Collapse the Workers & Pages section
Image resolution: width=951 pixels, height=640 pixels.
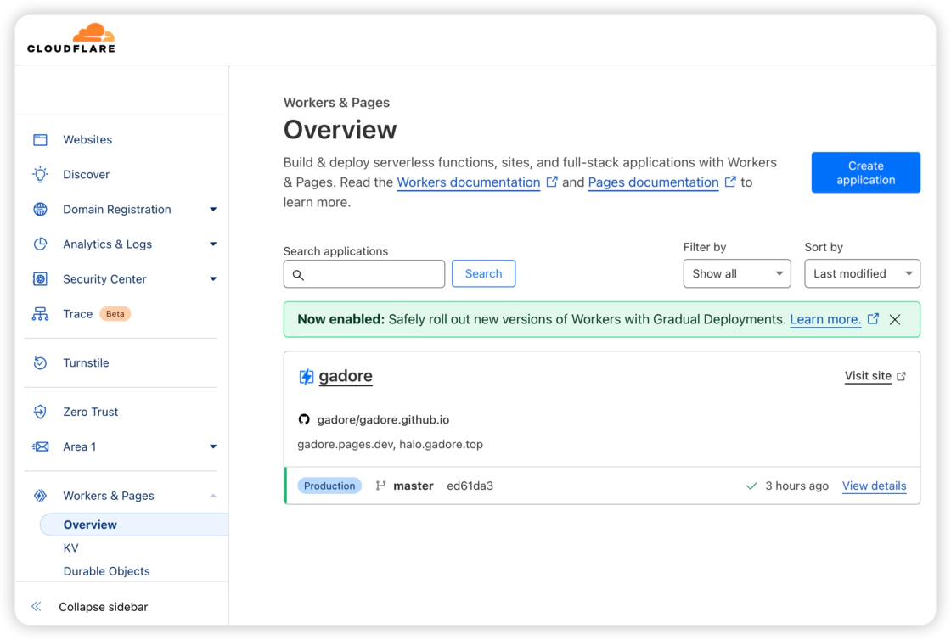pyautogui.click(x=213, y=497)
